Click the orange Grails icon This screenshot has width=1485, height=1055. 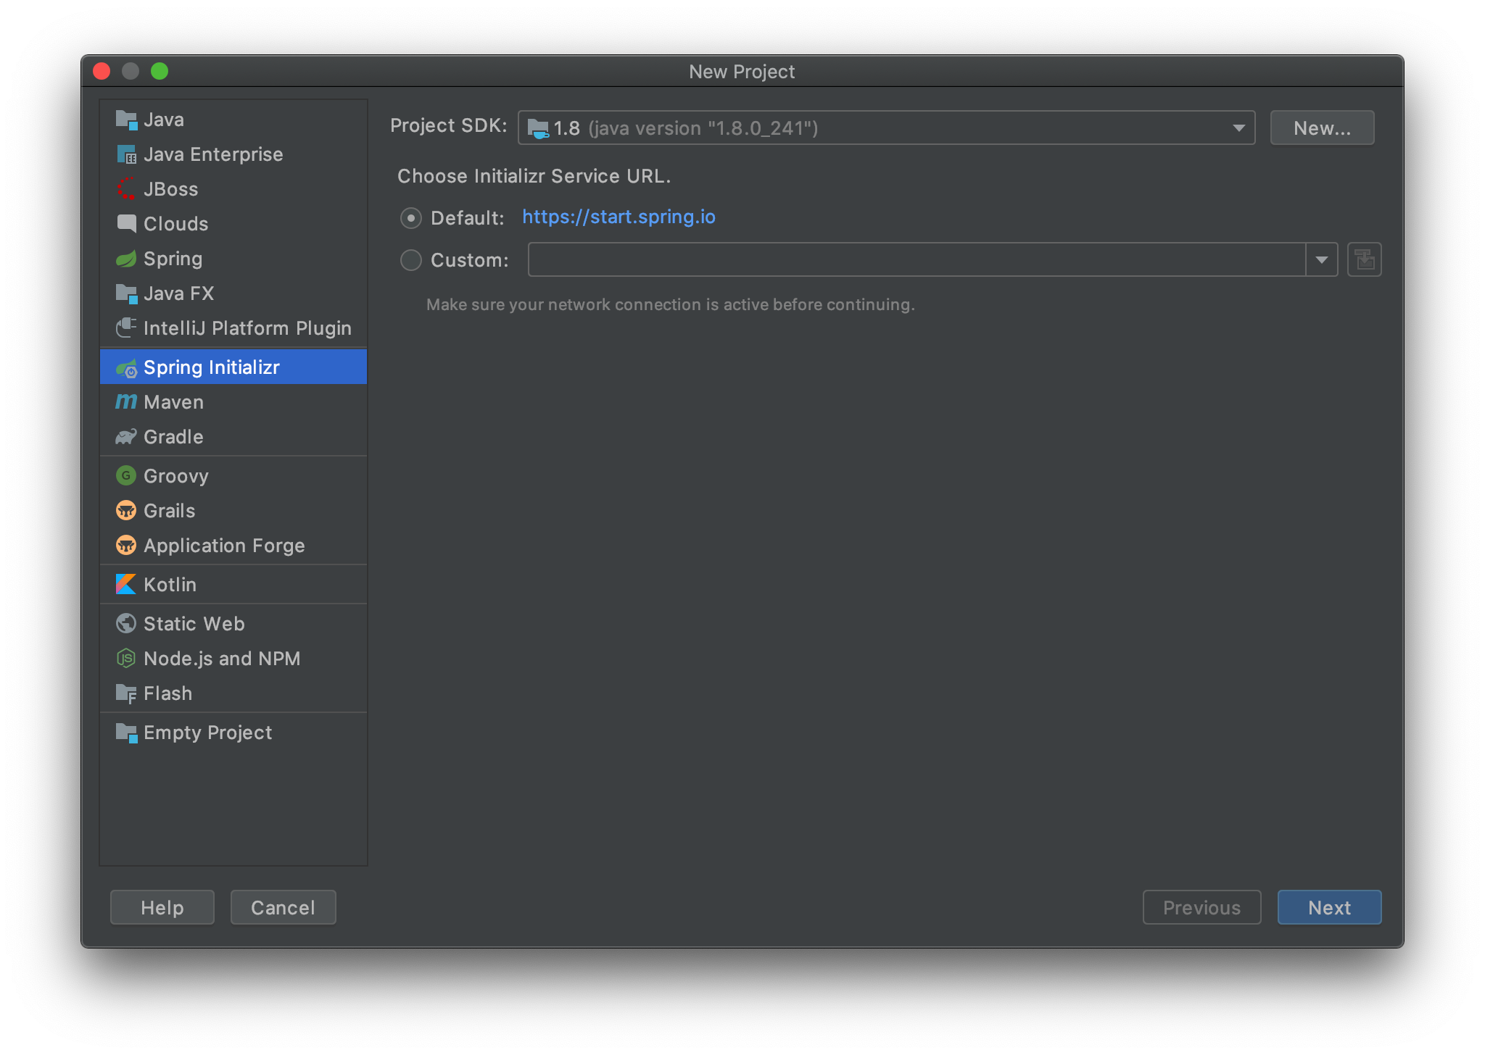pyautogui.click(x=126, y=510)
